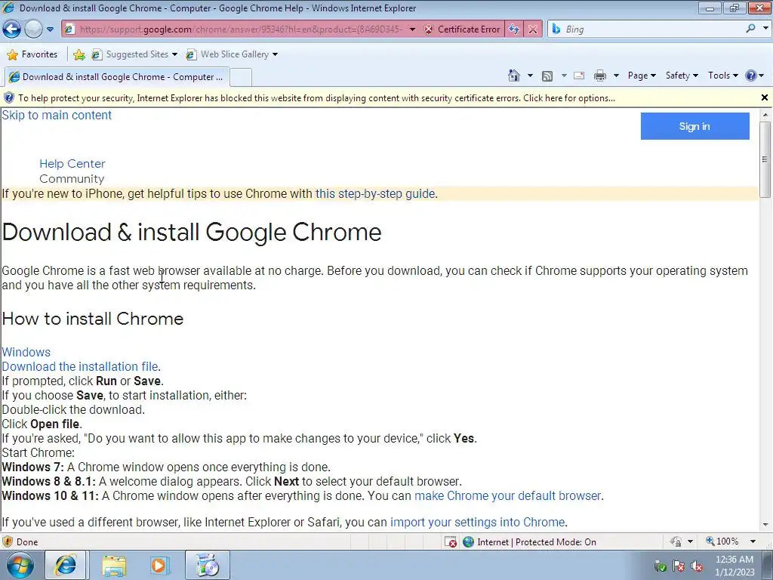773x580 pixels.
Task: Follow the Skip to main content link
Action: pyautogui.click(x=57, y=115)
